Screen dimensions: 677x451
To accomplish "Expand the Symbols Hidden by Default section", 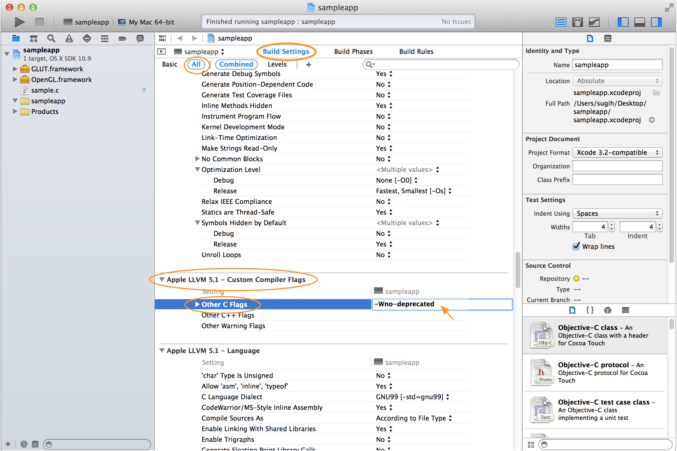I will point(196,223).
